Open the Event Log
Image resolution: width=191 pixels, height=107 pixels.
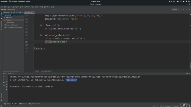tap(184, 104)
